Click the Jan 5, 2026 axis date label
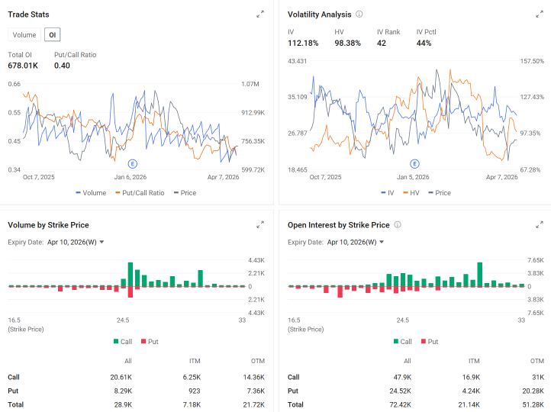Screen dimensions: 551x412 [413, 177]
